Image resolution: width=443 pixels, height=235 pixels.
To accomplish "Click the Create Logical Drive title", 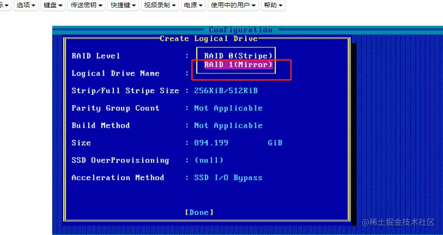I will click(209, 38).
